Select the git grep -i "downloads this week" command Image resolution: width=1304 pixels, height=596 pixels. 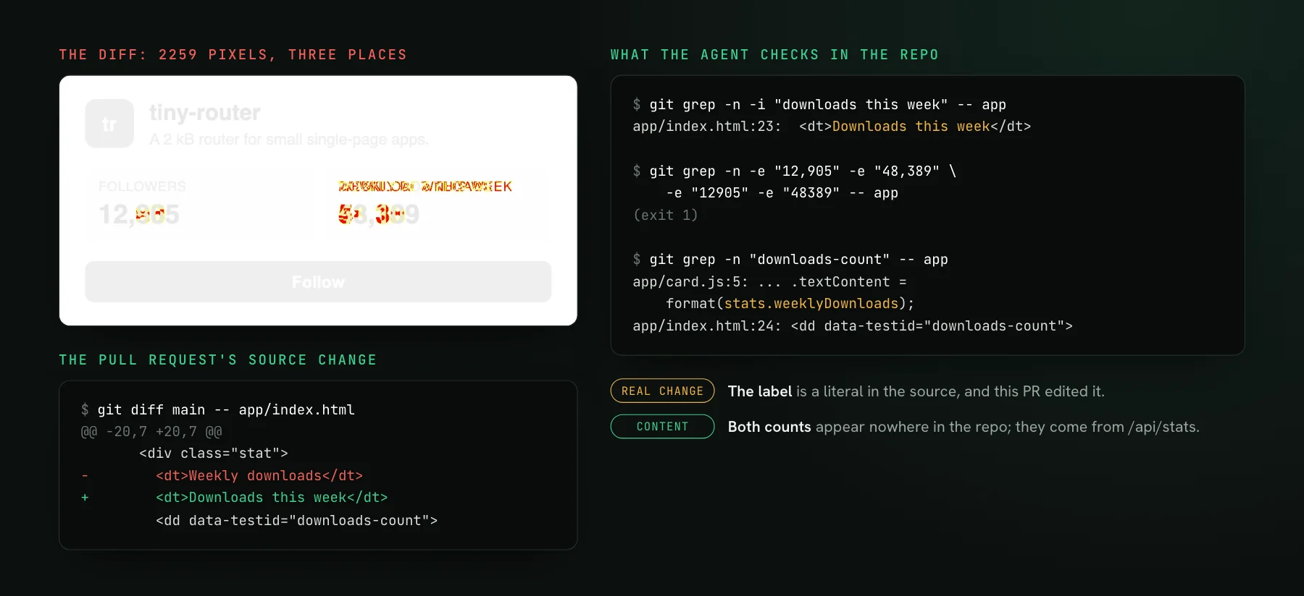coord(819,105)
